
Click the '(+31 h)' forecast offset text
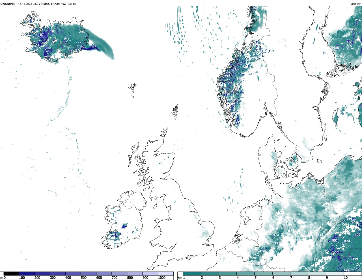point(71,4)
